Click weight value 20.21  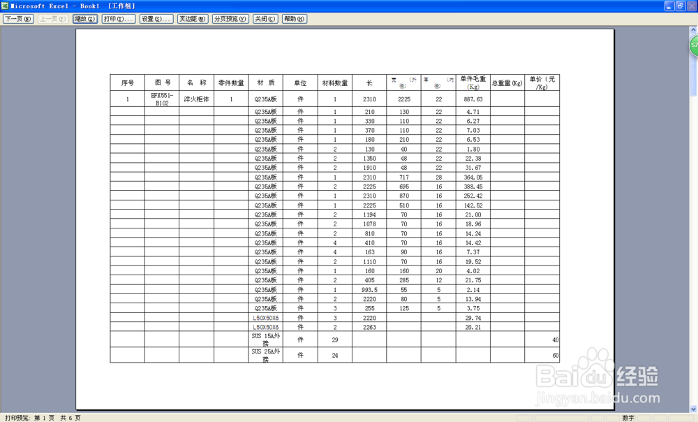[473, 327]
